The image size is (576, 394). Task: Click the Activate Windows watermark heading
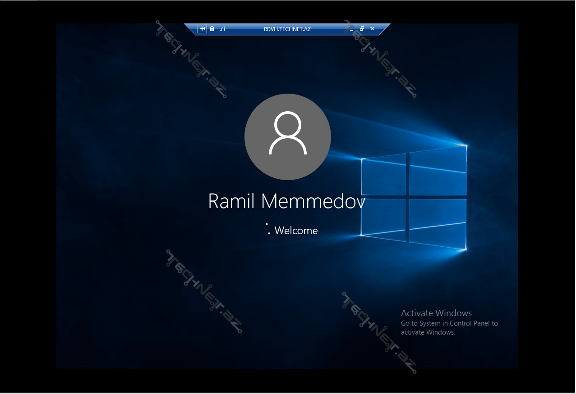(436, 313)
